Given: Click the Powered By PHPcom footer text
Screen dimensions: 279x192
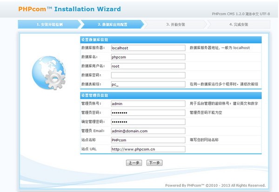Looking at the screenshot, I should point(215,186).
